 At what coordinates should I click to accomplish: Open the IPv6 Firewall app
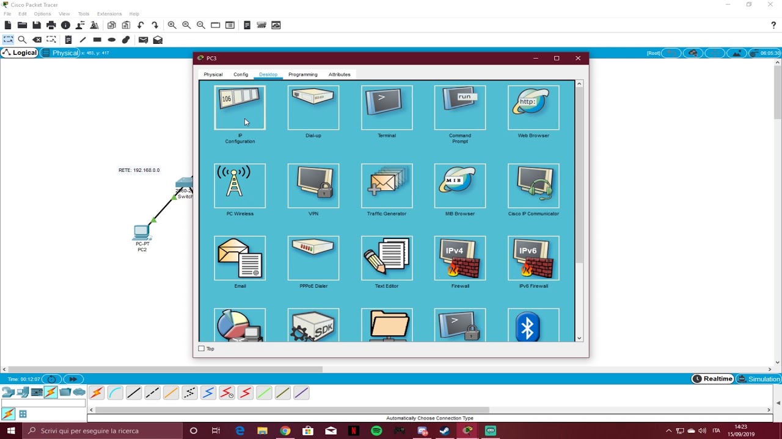[533, 258]
